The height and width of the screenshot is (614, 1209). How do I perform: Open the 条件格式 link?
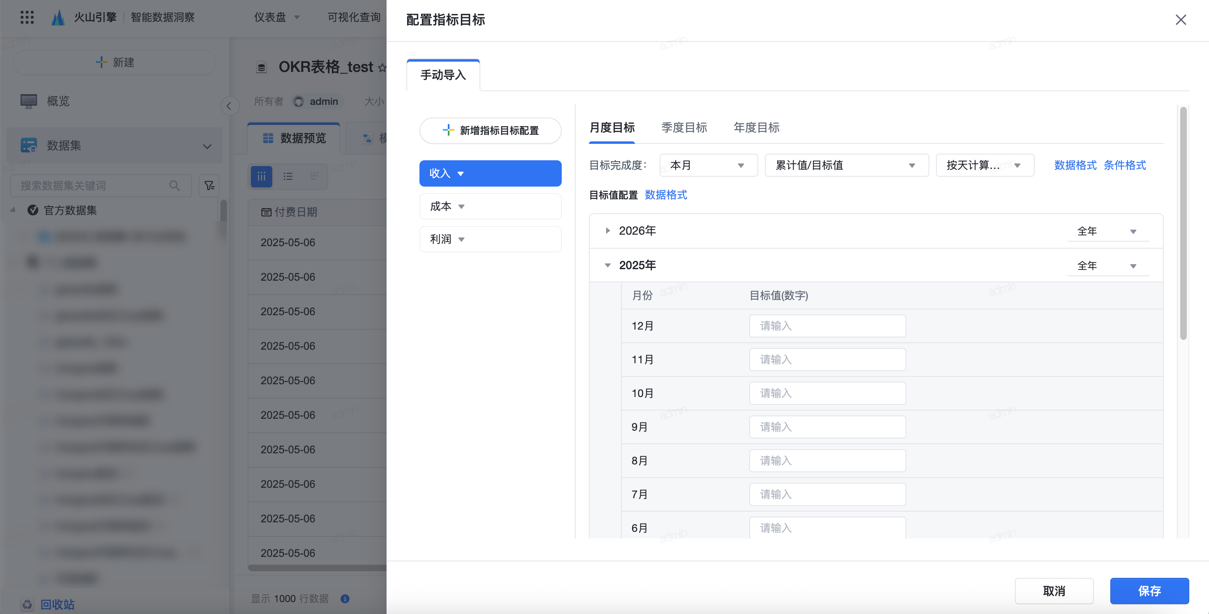tap(1125, 165)
